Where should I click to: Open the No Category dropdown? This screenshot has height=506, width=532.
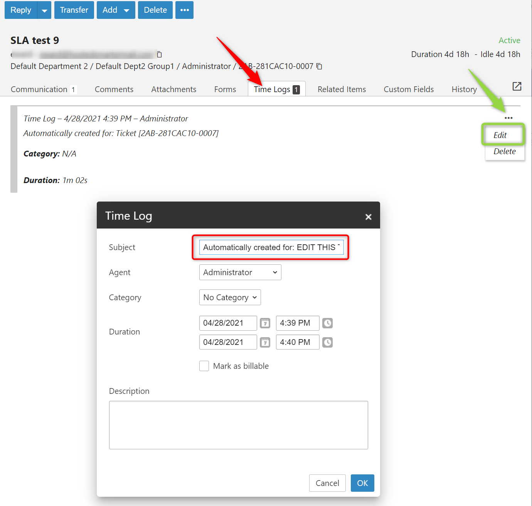point(230,298)
